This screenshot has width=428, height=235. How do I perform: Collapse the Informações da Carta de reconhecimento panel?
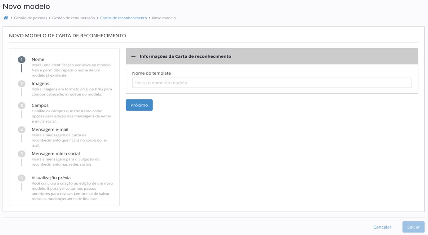tap(133, 56)
